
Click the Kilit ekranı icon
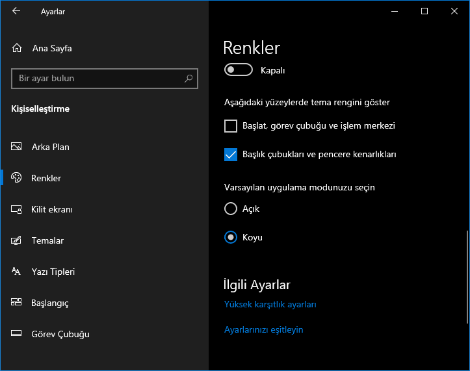pyautogui.click(x=16, y=209)
